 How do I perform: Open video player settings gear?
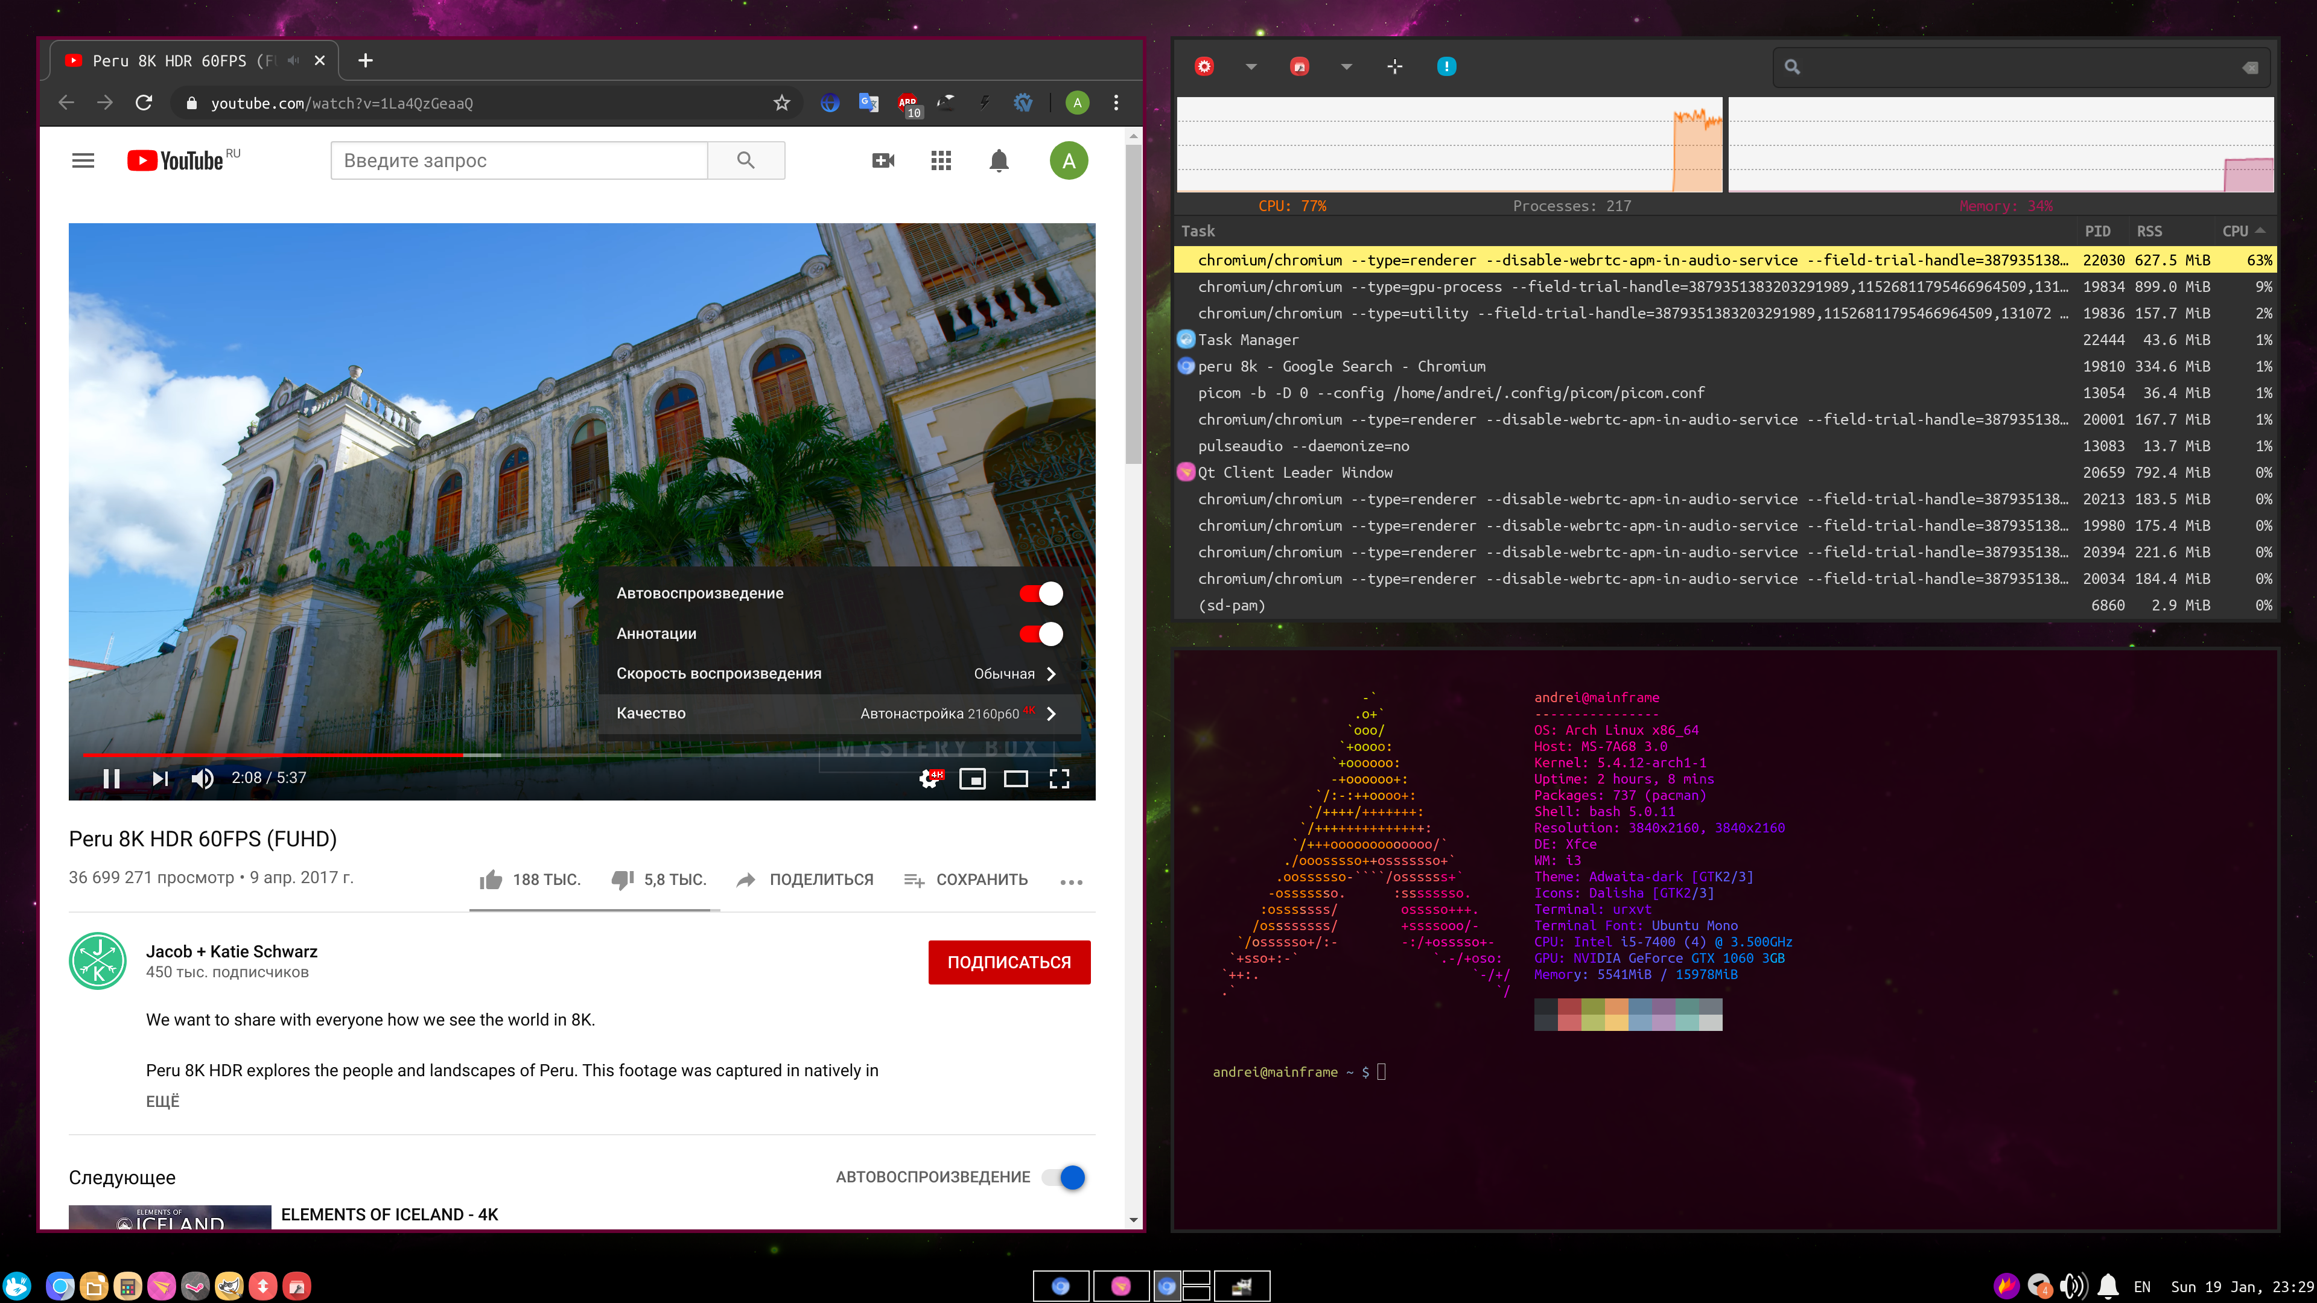tap(930, 778)
